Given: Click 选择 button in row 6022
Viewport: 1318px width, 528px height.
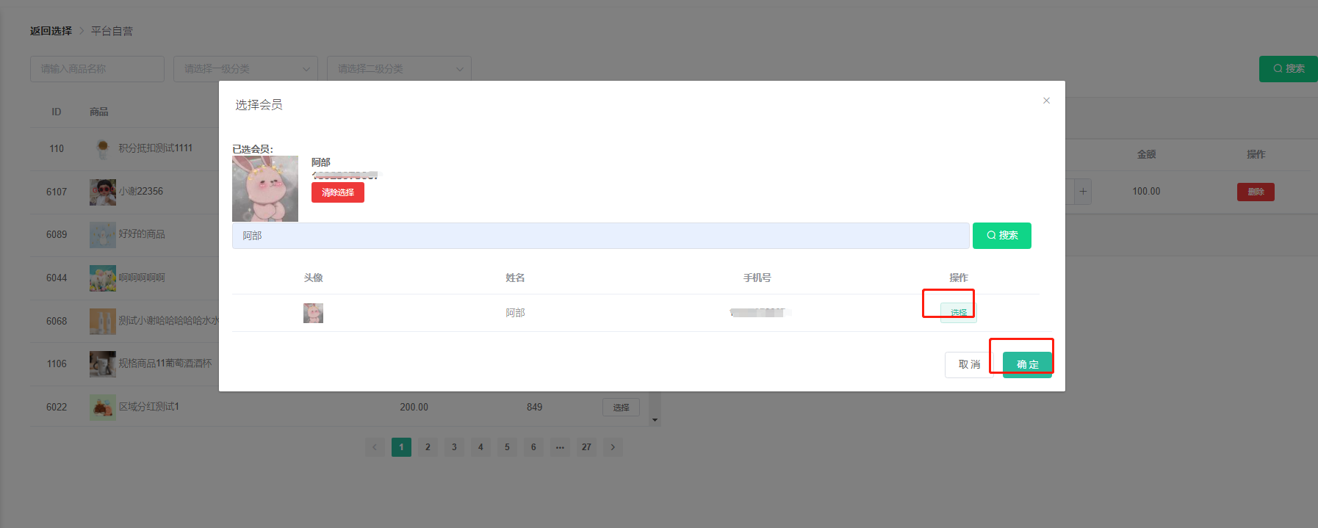Looking at the screenshot, I should pyautogui.click(x=621, y=408).
